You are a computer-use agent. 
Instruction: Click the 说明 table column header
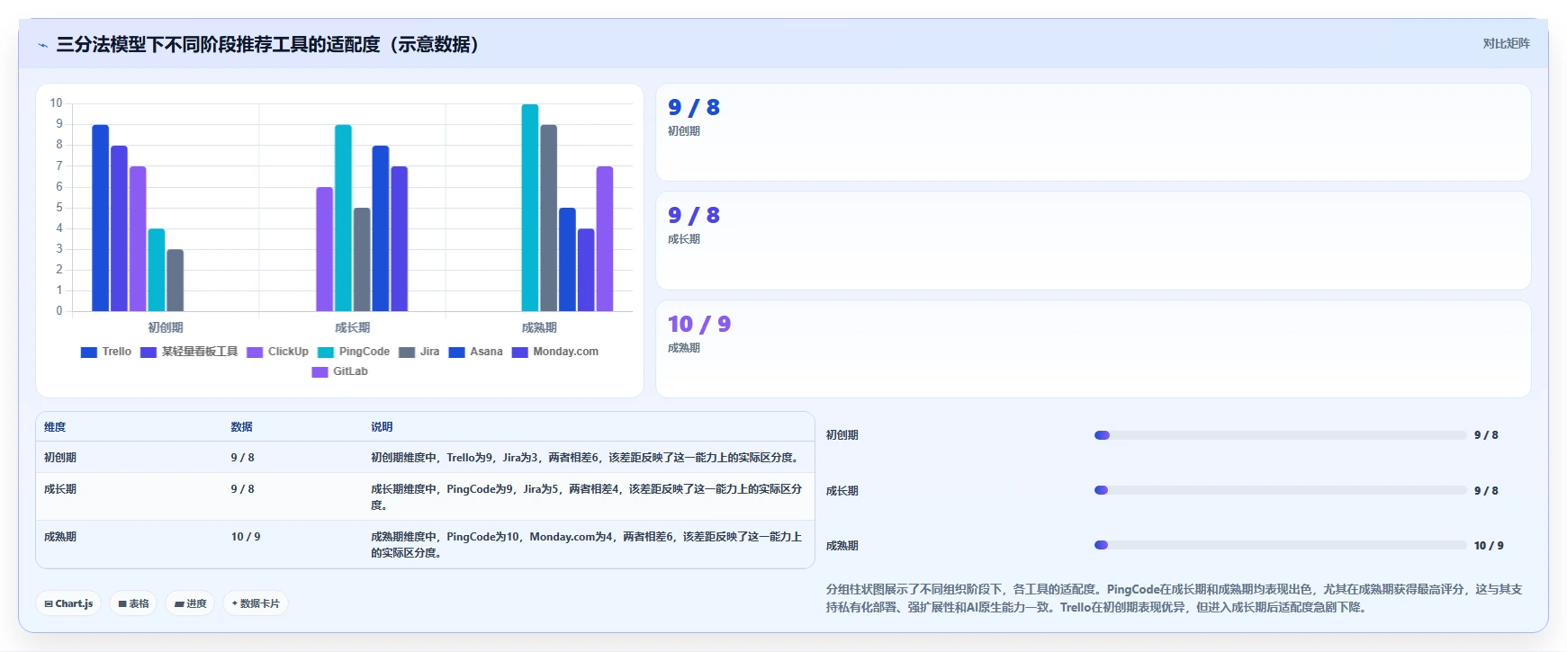click(382, 427)
